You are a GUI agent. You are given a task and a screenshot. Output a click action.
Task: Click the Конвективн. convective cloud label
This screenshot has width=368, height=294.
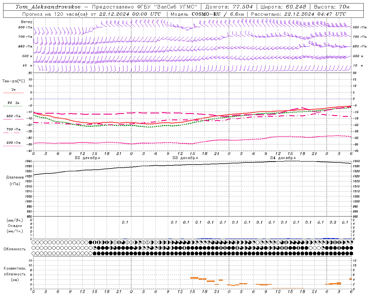point(15,268)
